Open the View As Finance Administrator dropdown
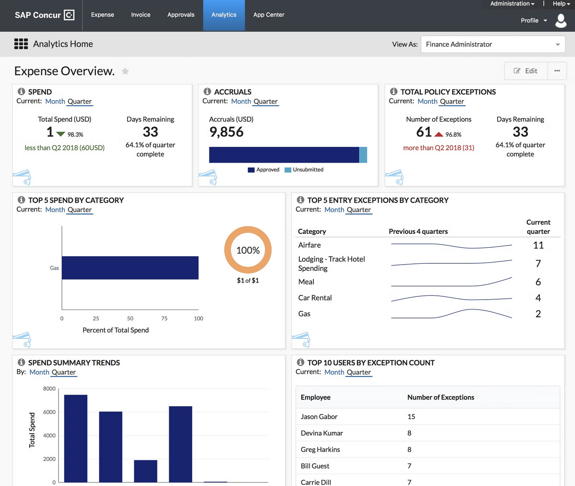This screenshot has width=575, height=486. (x=493, y=45)
